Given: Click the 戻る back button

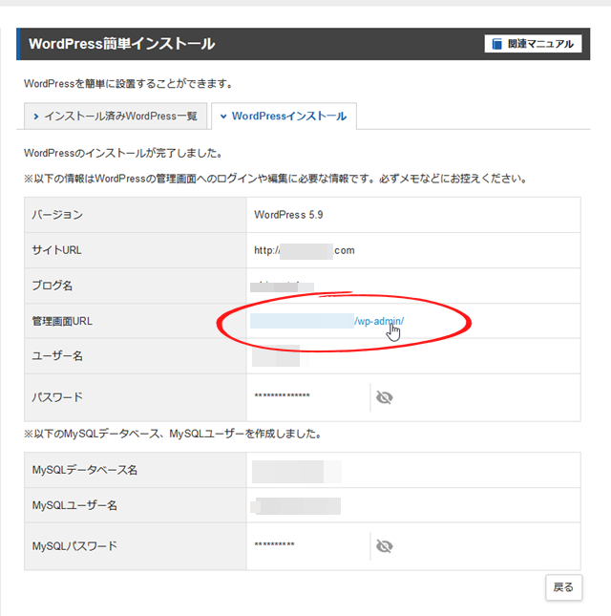Looking at the screenshot, I should tap(563, 587).
